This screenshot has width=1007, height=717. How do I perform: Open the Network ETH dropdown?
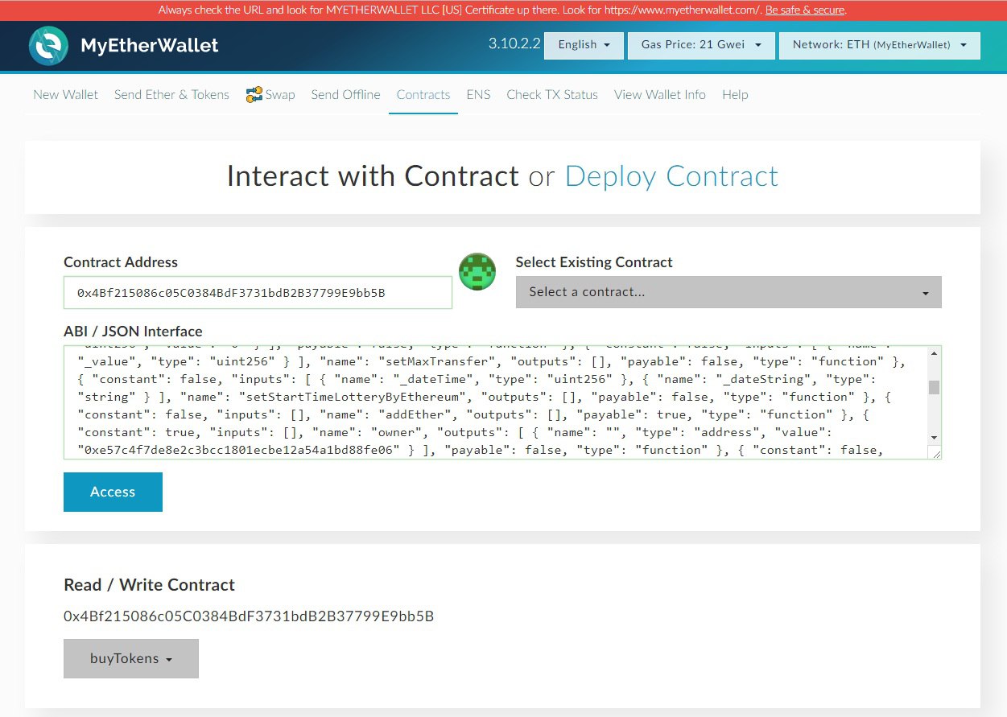[x=880, y=45]
